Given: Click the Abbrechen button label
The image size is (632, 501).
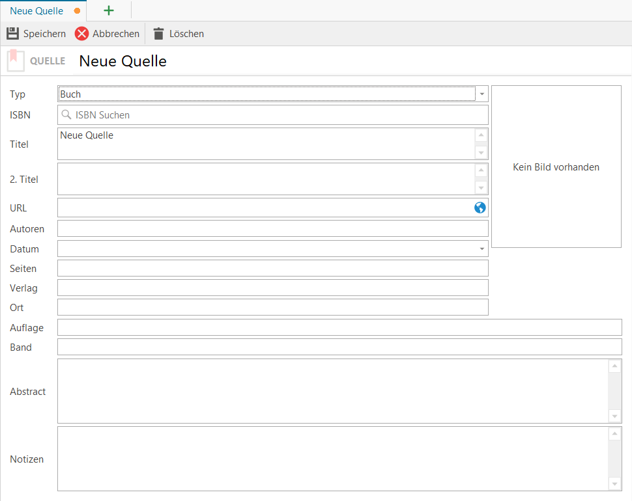Looking at the screenshot, I should (x=116, y=34).
